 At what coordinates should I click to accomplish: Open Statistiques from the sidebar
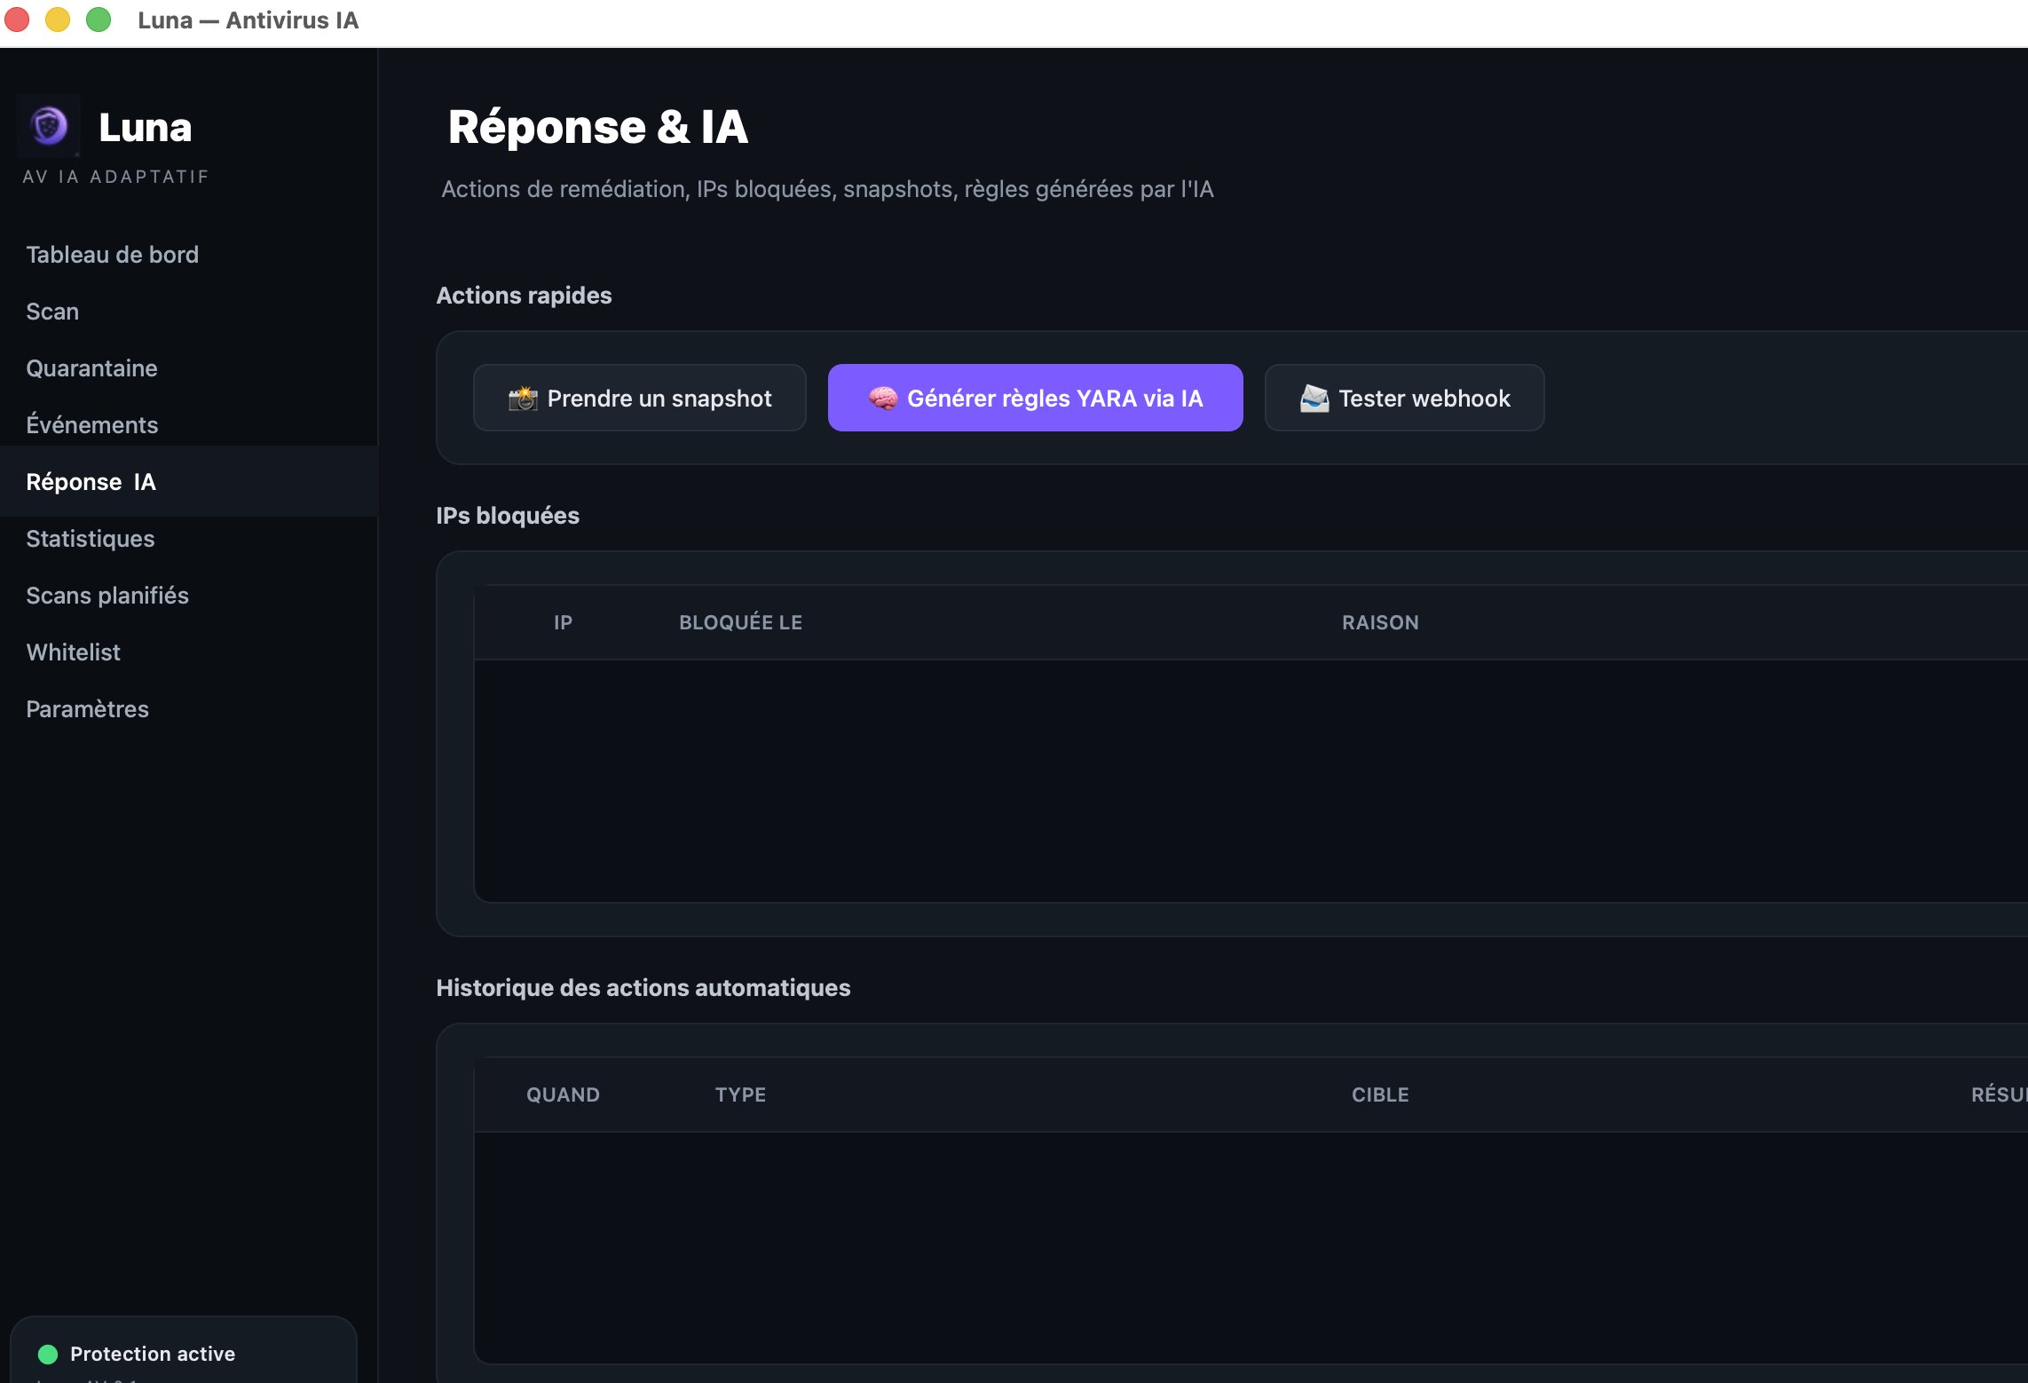(91, 539)
